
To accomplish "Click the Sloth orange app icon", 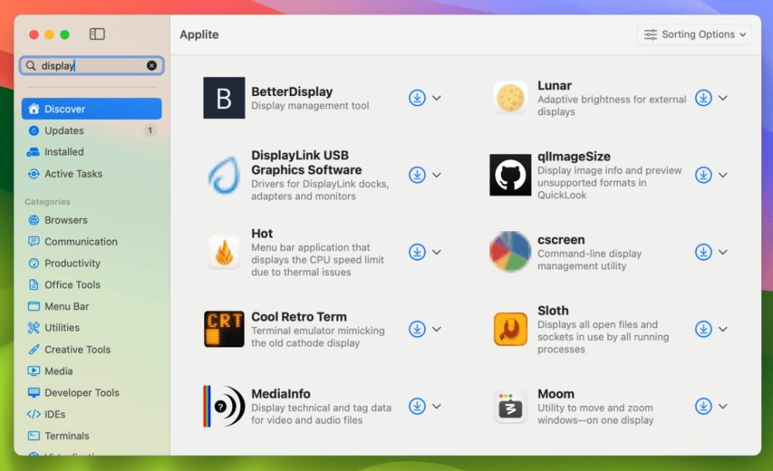I will coord(510,329).
